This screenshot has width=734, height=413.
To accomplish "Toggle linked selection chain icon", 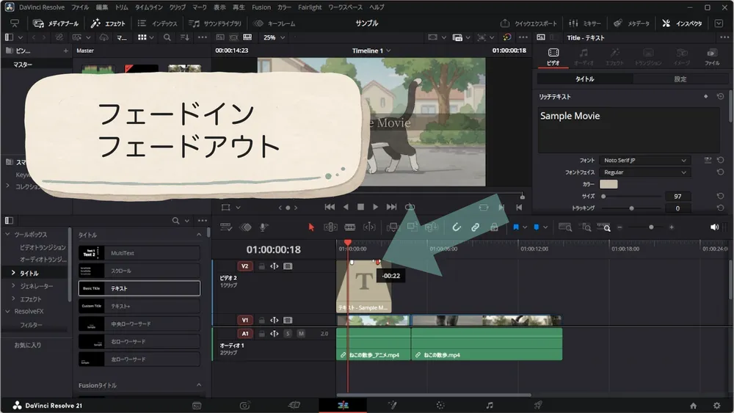I will pyautogui.click(x=475, y=227).
